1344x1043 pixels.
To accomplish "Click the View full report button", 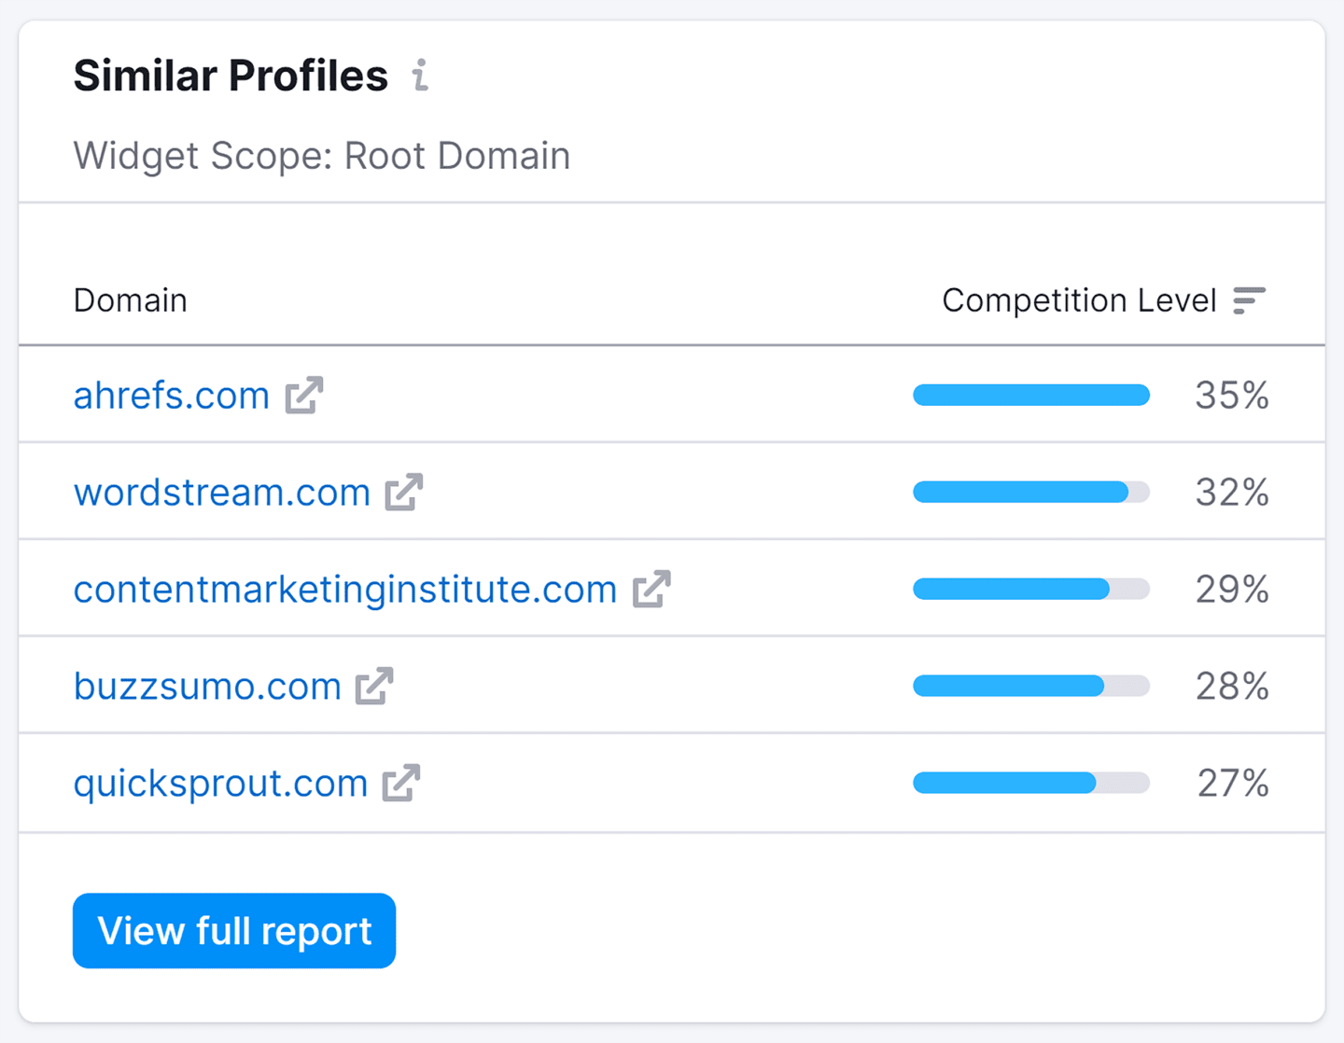I will [233, 930].
